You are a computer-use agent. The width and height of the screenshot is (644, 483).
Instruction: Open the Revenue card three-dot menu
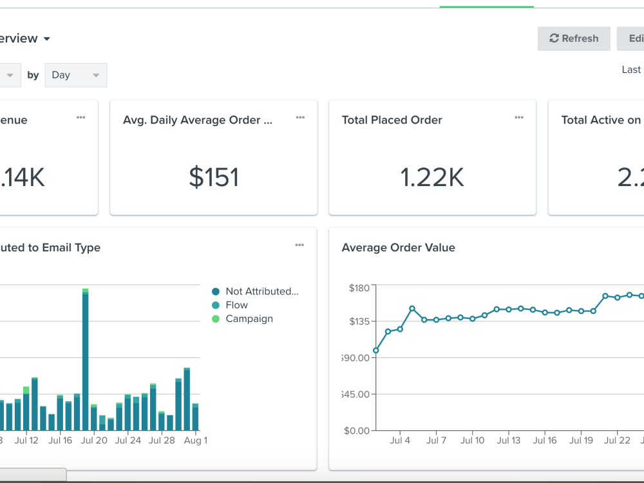tap(81, 117)
